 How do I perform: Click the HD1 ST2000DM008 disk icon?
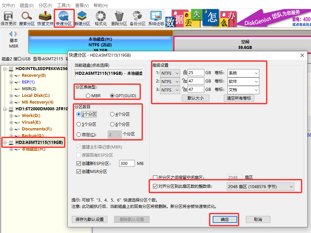coord(11,109)
